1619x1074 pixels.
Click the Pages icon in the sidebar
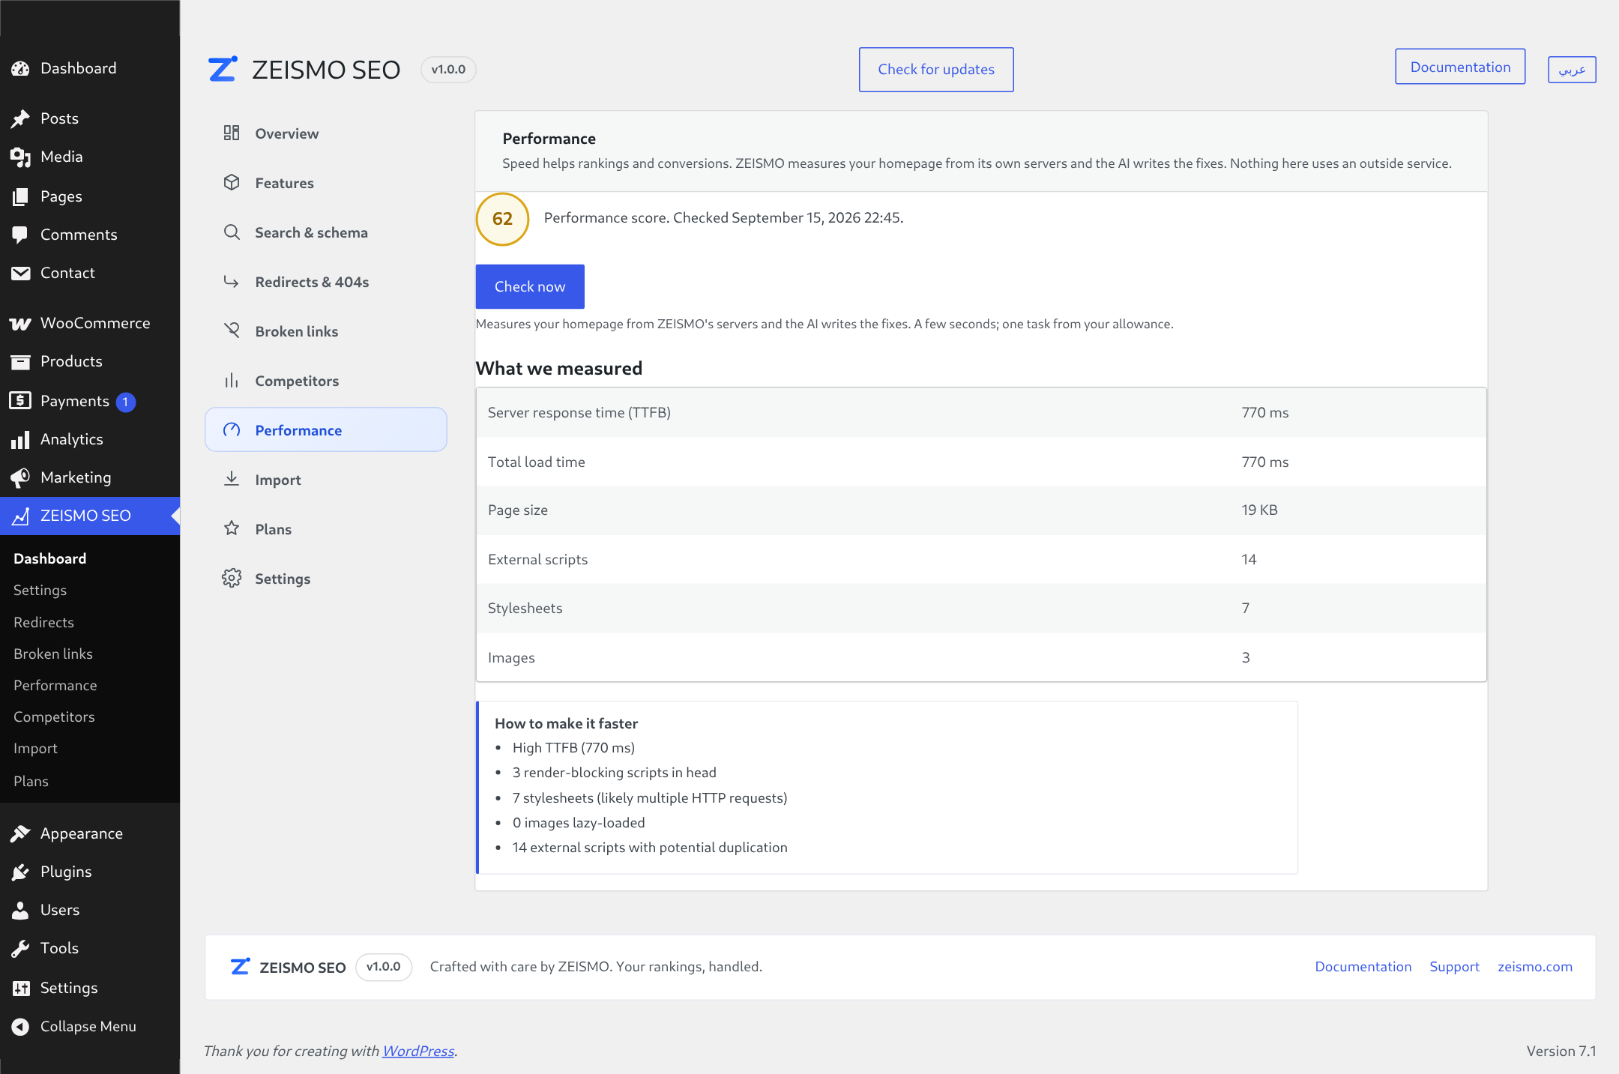pyautogui.click(x=20, y=196)
